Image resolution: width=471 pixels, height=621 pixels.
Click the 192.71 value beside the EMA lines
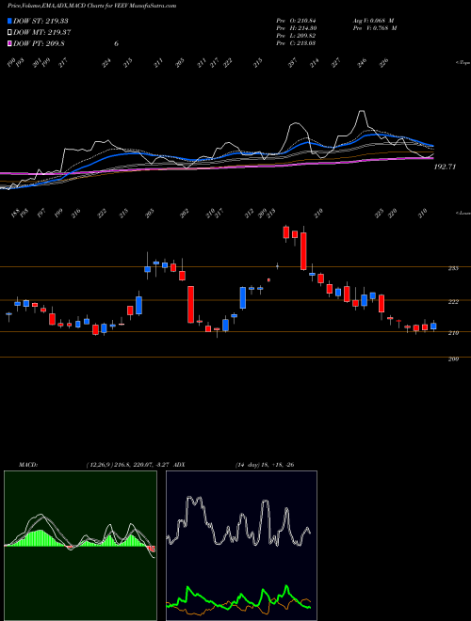(x=445, y=167)
